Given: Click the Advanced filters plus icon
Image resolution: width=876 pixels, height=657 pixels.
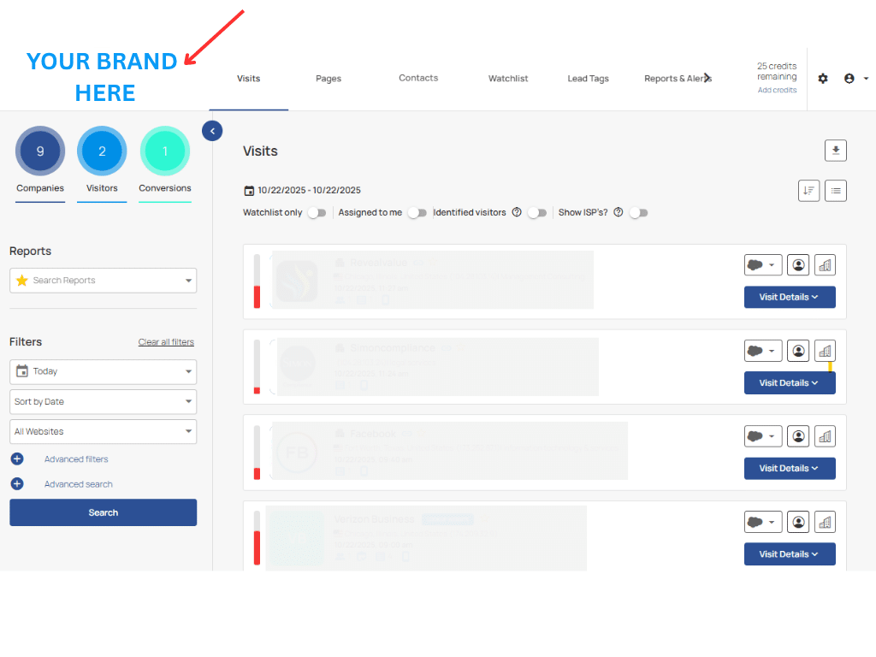Looking at the screenshot, I should coord(16,459).
